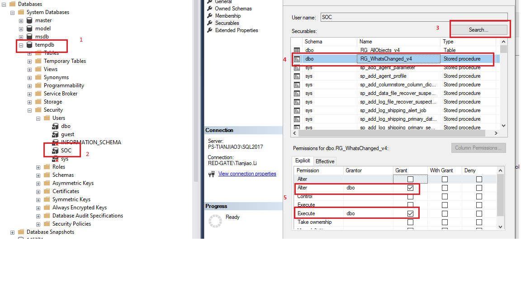Click the Storage folder icon

(x=38, y=102)
